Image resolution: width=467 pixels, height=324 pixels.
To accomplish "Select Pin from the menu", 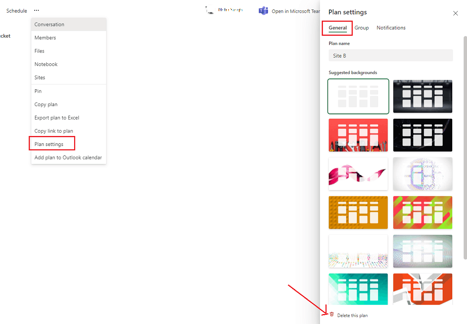I will click(x=38, y=91).
